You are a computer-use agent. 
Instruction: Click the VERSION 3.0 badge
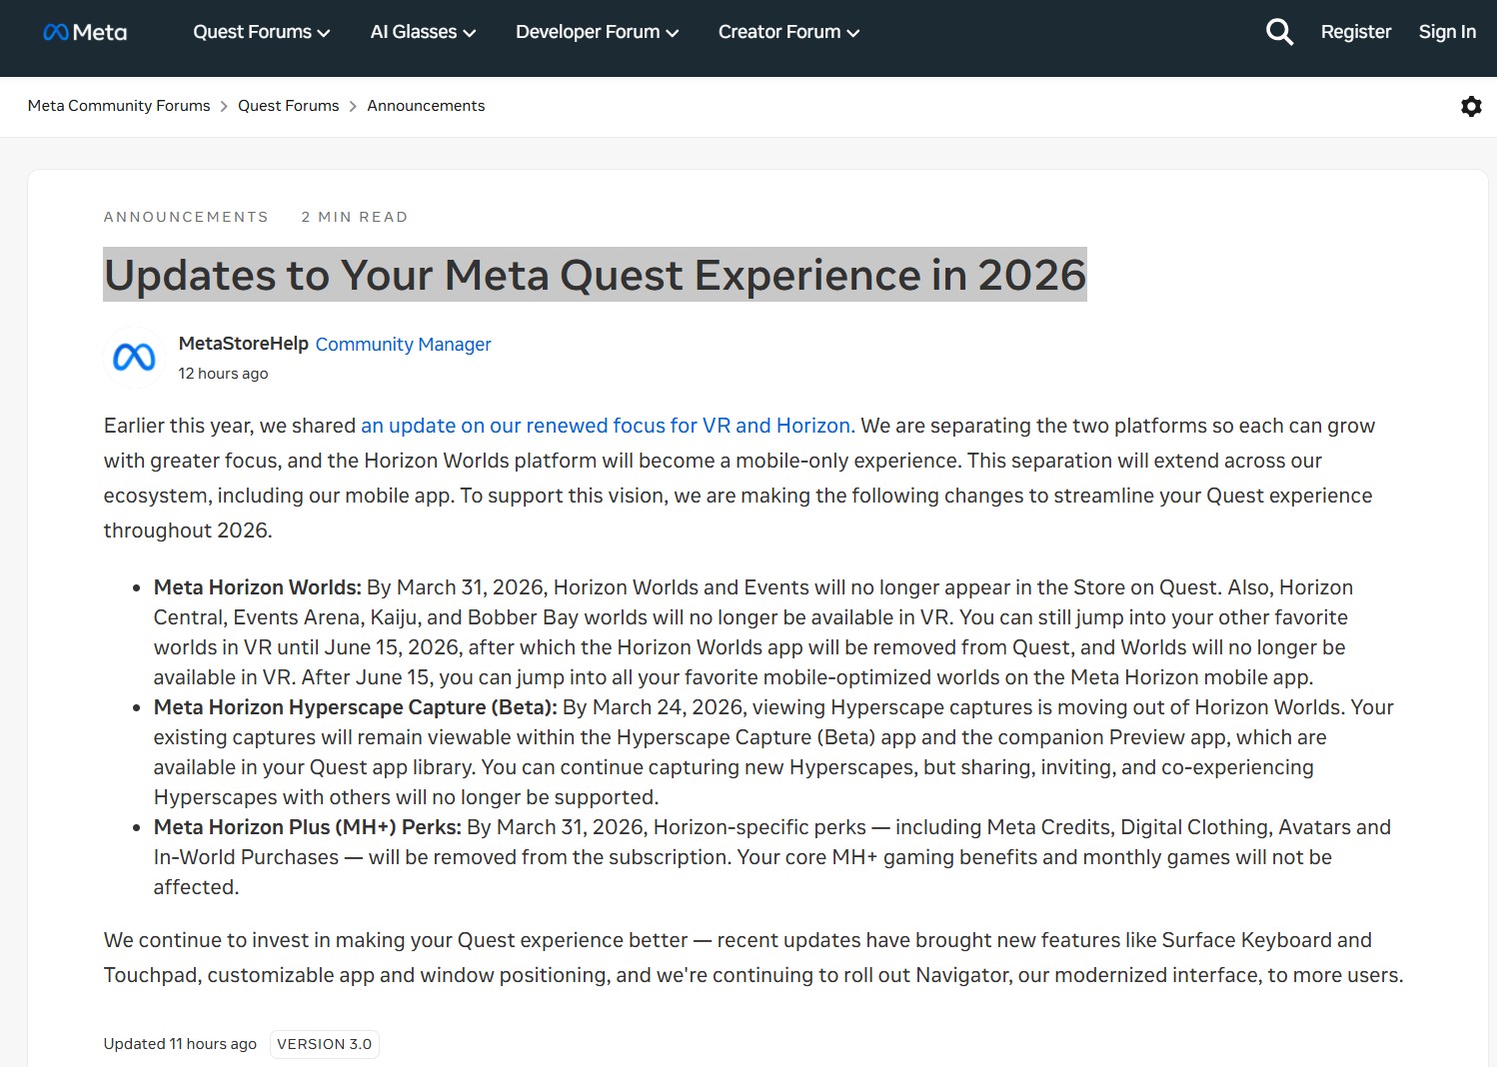pos(324,1044)
